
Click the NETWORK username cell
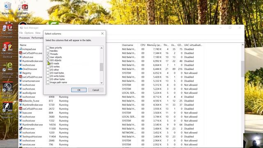(129, 132)
